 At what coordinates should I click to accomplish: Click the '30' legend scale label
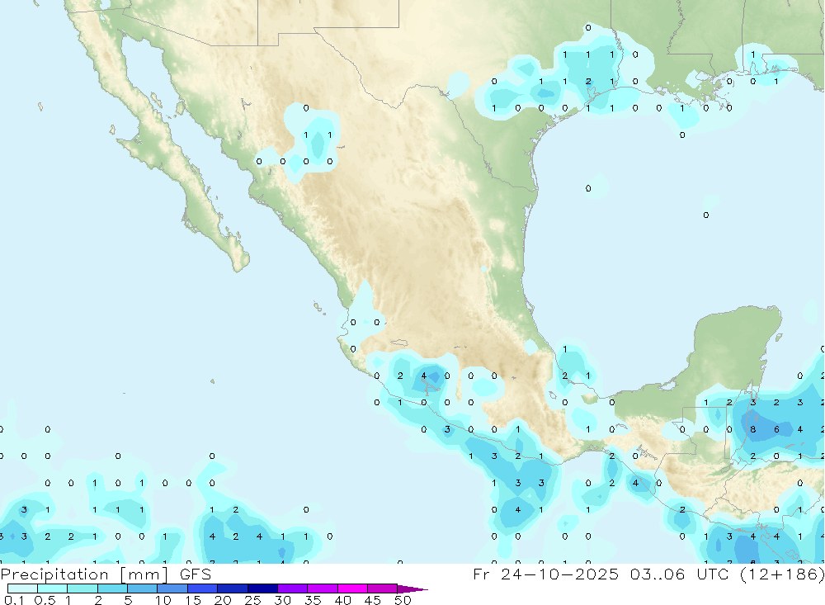[282, 600]
